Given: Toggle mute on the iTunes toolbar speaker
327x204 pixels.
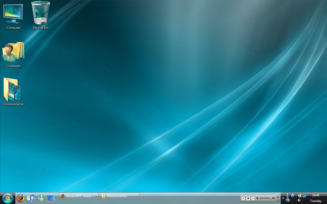Looking at the screenshot, I should click(x=274, y=198).
